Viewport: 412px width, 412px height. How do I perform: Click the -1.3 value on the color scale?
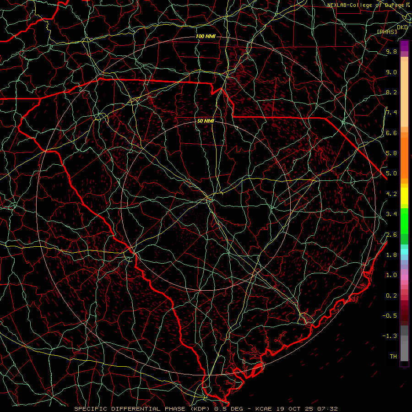[x=390, y=336]
